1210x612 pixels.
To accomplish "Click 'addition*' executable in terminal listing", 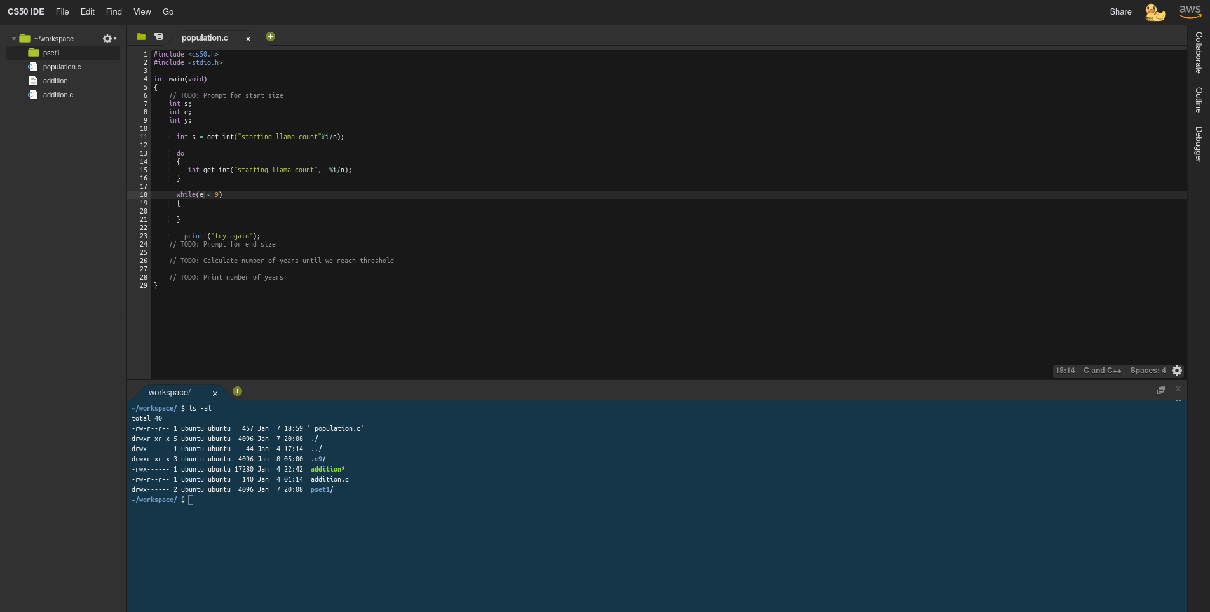I will click(x=328, y=470).
